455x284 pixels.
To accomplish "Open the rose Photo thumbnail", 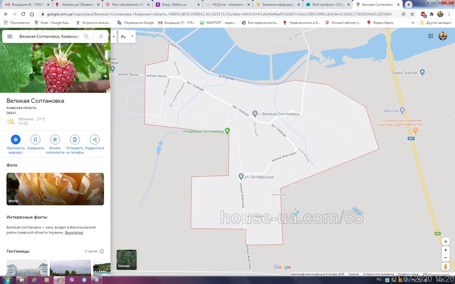I will point(55,189).
